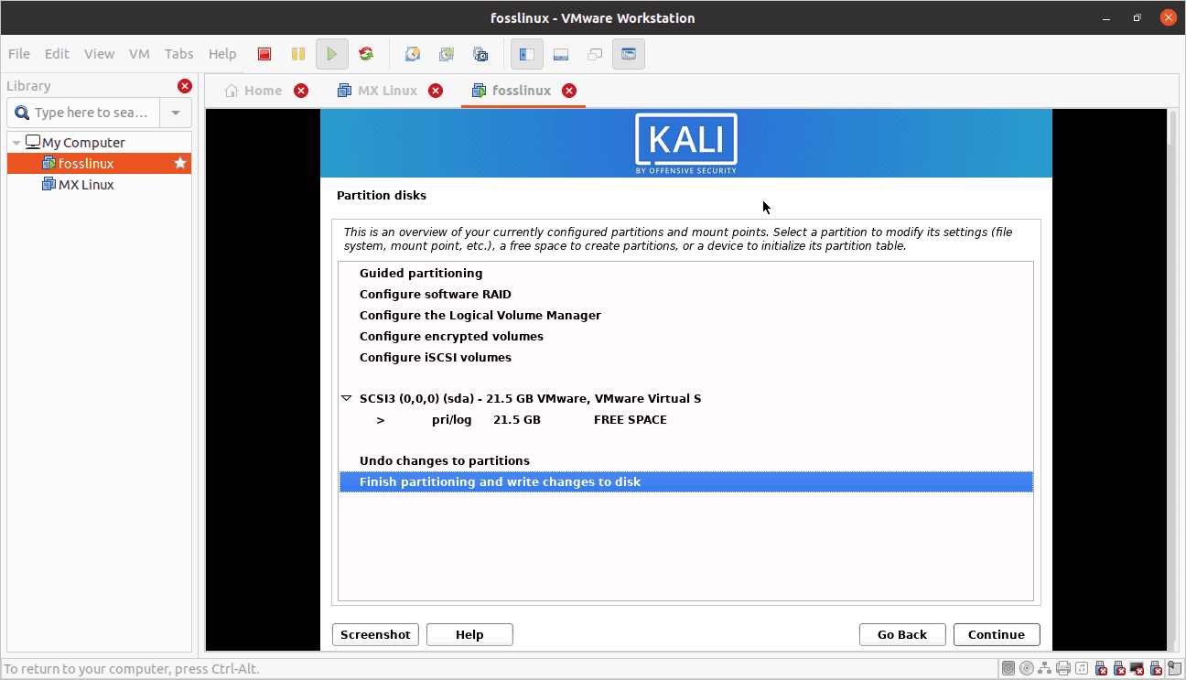Click the red Power Off toolbar icon
Screen dimensions: 1186x680
tap(264, 54)
